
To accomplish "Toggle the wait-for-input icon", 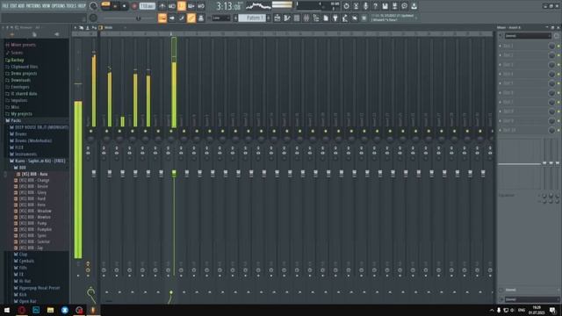I will (x=172, y=6).
